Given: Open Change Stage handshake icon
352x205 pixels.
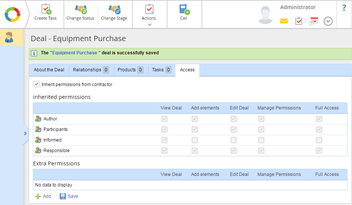Looking at the screenshot, I should coord(115,9).
